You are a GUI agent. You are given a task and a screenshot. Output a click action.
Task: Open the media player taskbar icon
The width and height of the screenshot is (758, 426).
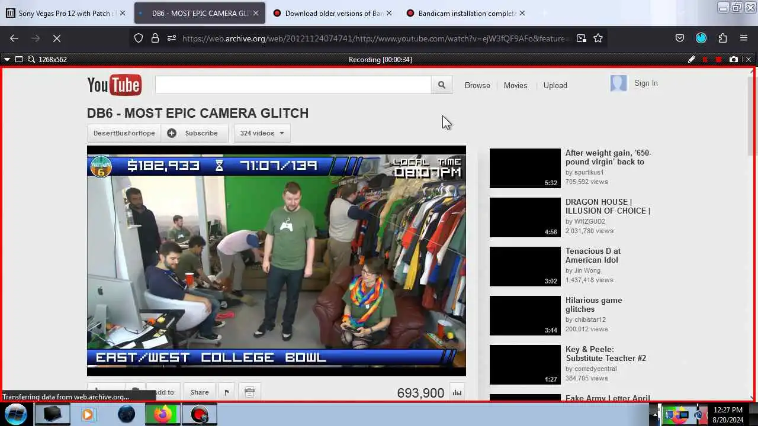coord(88,414)
